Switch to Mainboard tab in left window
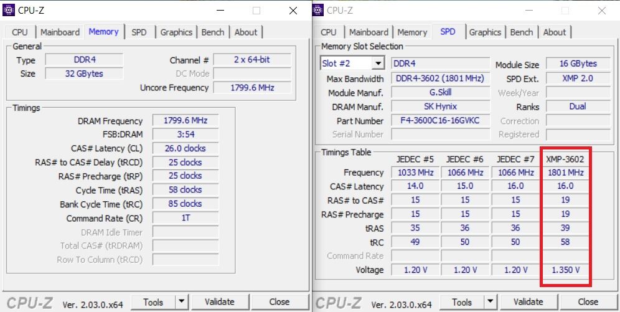620x312 pixels. pyautogui.click(x=60, y=32)
